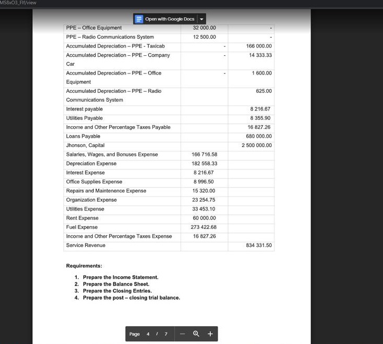Viewport: 383px width, 344px height.
Task: Select Income and Other Percentage Taxes Payable
Action: tap(118, 127)
